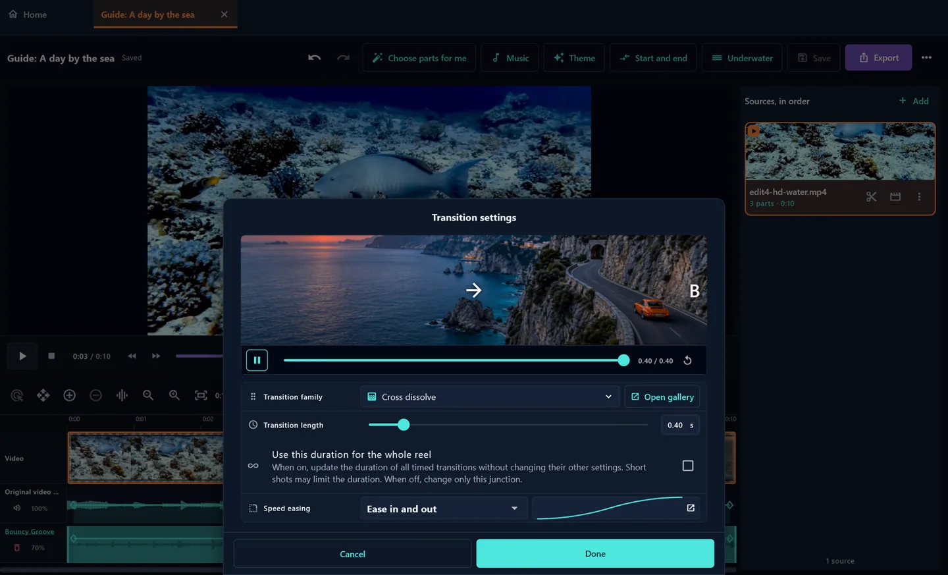
Task: Click Choose parts for me
Action: 419,58
